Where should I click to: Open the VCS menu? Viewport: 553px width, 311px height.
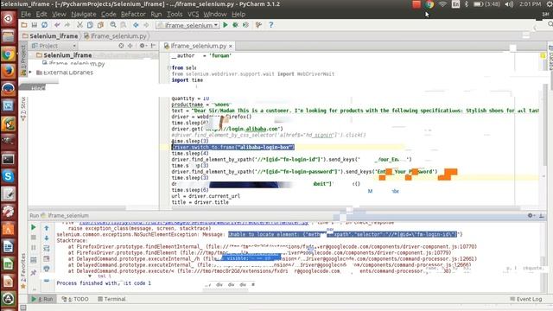(193, 14)
